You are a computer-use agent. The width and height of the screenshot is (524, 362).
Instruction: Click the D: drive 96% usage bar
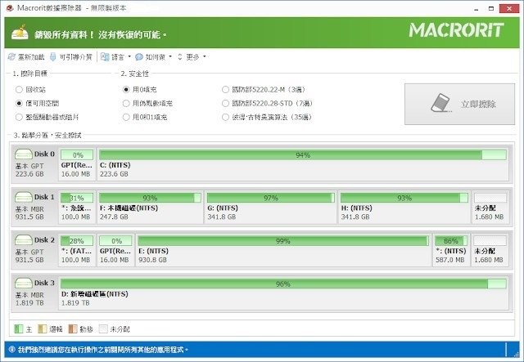pyautogui.click(x=283, y=284)
